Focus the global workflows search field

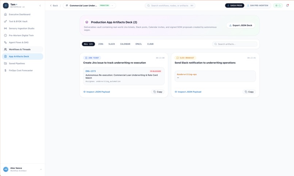170,5
